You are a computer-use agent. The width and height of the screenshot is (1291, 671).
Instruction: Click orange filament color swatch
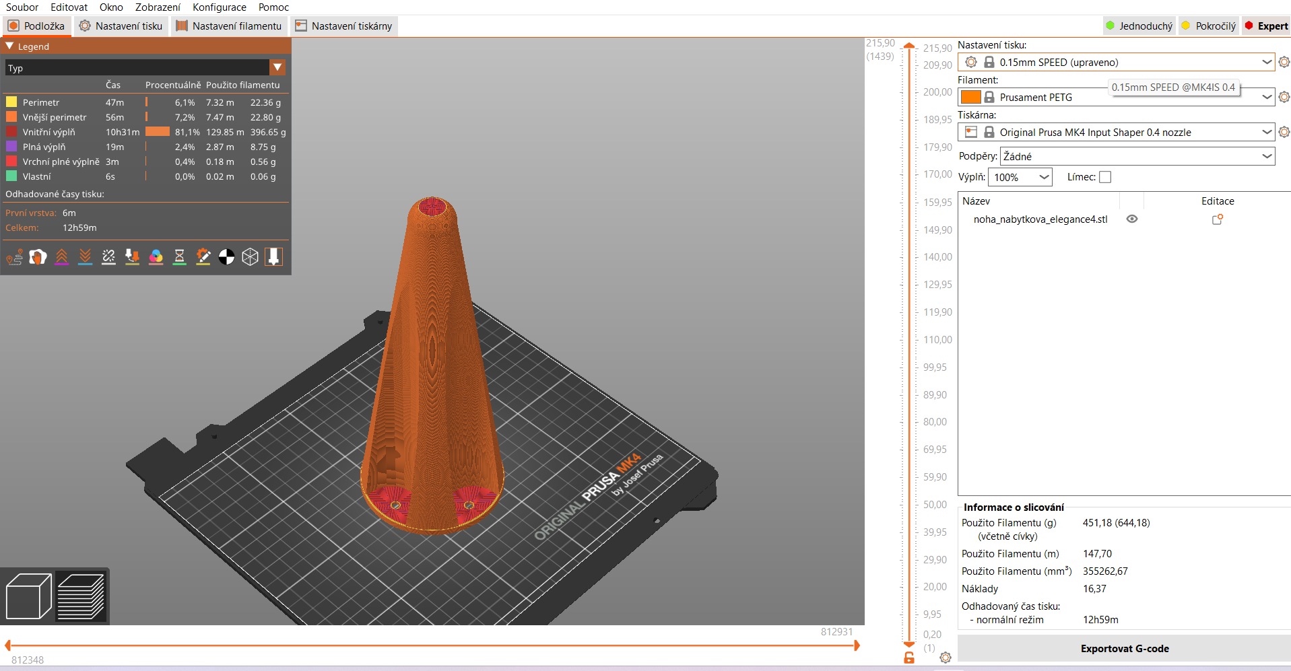[970, 97]
